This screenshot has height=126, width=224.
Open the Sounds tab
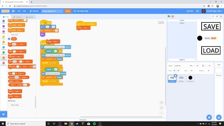(29, 17)
